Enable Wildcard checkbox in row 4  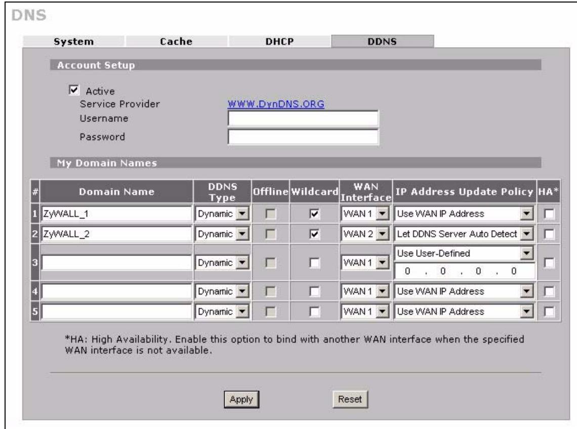[314, 291]
